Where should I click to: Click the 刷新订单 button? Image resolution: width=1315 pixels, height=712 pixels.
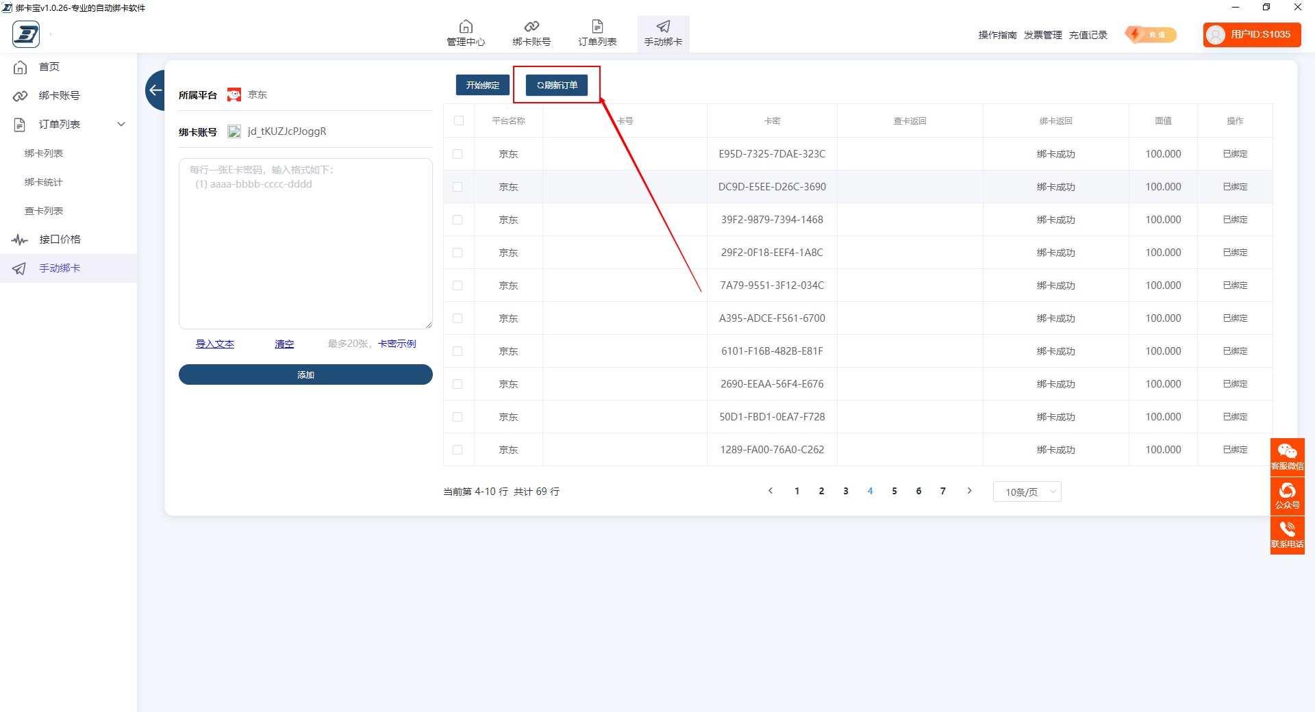click(557, 85)
